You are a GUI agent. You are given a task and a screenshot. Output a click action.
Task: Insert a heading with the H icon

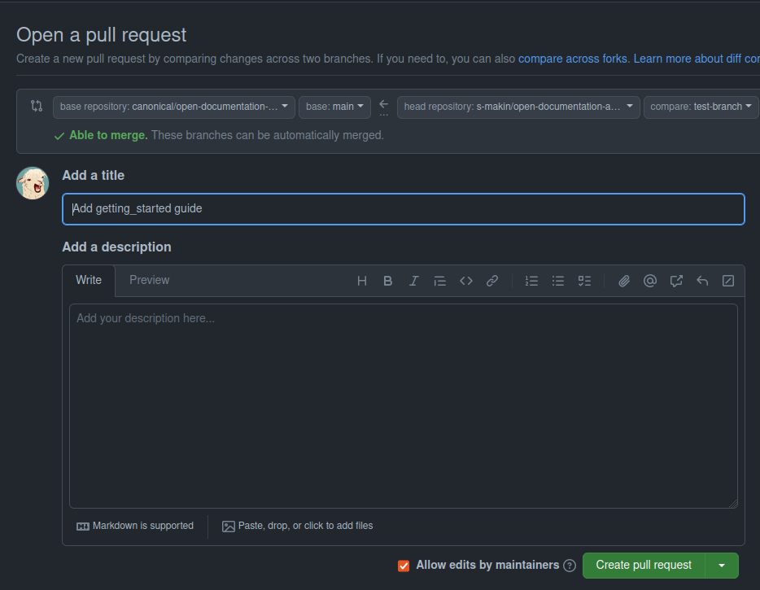(362, 281)
